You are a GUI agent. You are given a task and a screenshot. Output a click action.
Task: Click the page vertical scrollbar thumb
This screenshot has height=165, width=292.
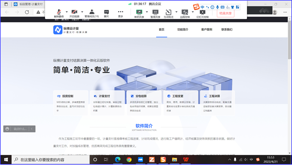tap(289, 40)
